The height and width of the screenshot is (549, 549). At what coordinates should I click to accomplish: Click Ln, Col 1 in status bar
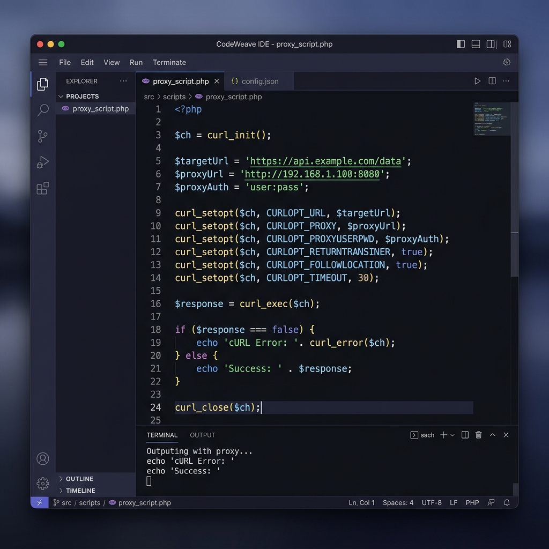coord(361,503)
